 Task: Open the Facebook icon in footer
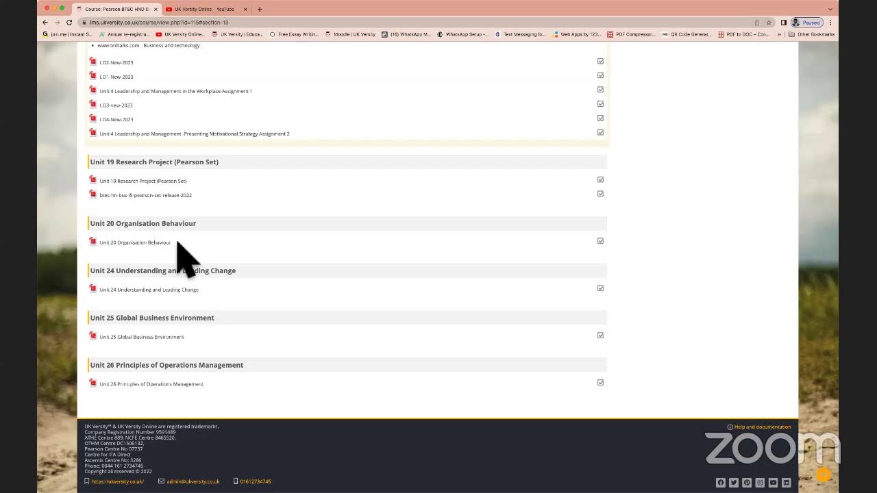pos(720,483)
